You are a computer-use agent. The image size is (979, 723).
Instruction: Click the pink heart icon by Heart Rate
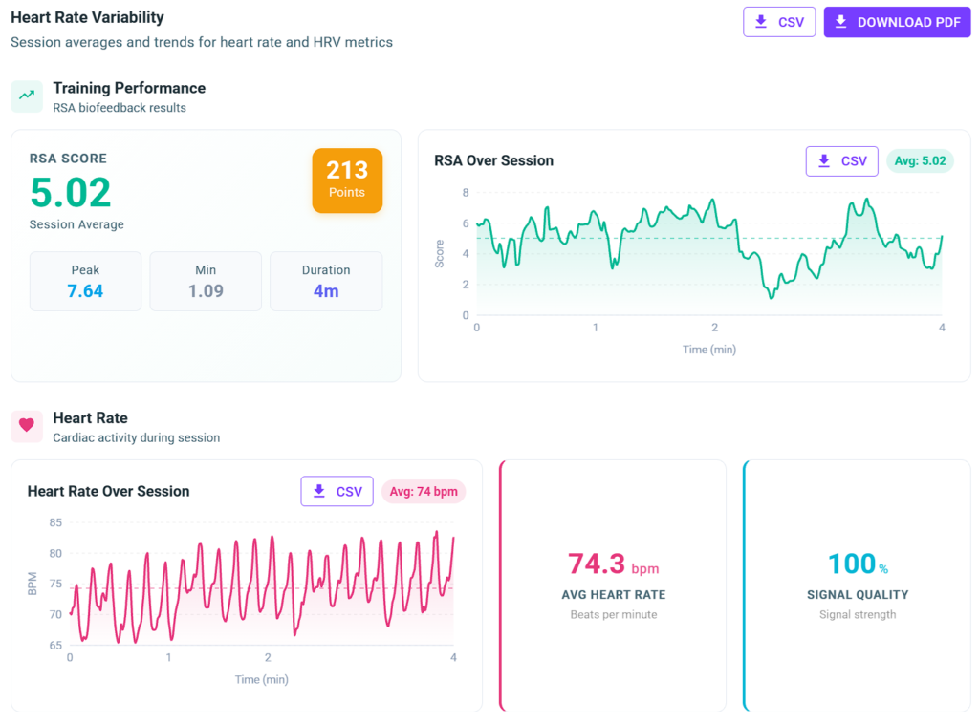coord(27,425)
